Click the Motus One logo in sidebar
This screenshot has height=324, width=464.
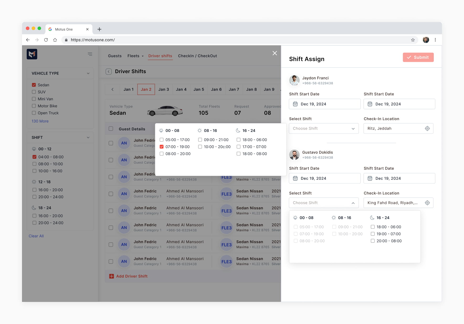(32, 54)
